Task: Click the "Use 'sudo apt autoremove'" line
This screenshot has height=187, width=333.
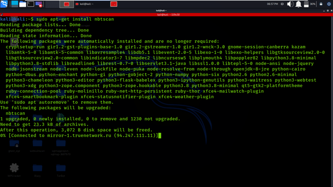Action: [x=57, y=102]
